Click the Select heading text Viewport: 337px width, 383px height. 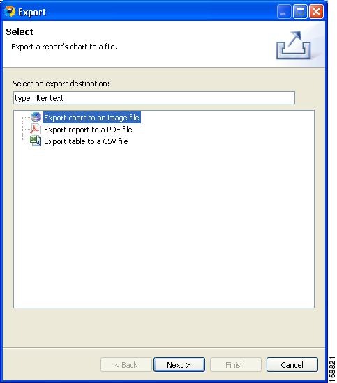(20, 32)
